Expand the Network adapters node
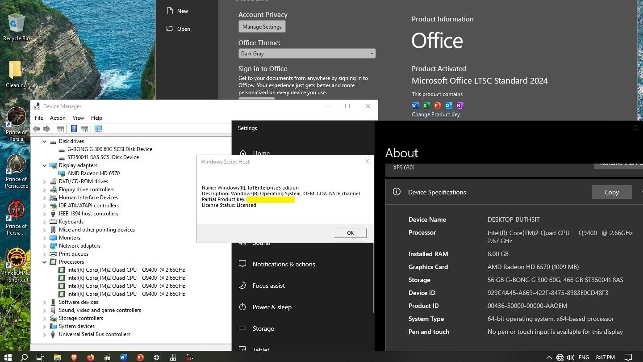This screenshot has height=362, width=643. (45, 246)
